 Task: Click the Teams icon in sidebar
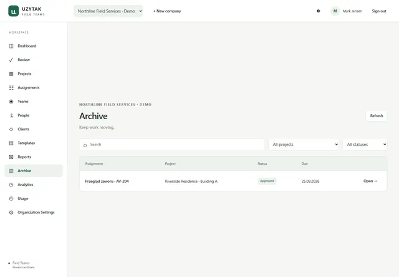pos(11,102)
